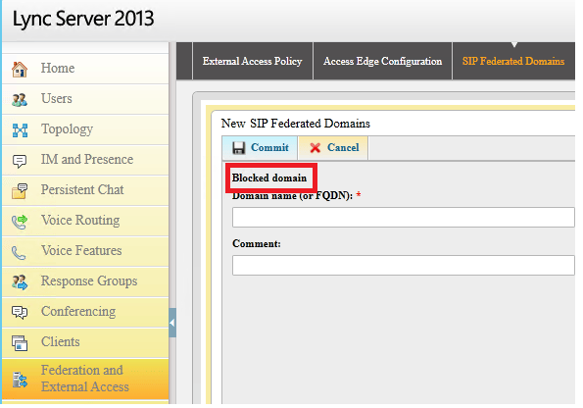Click the Conferencing chat bubbles icon

[x=20, y=312]
